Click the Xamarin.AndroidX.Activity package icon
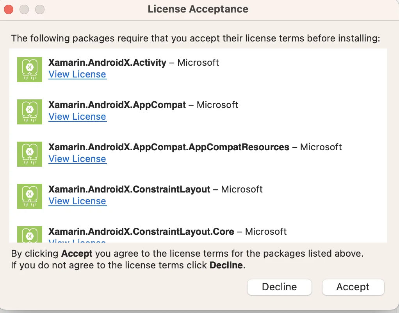Viewport: 399px width, 313px height. [x=30, y=70]
